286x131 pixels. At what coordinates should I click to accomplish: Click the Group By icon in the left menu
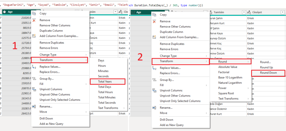(34, 79)
